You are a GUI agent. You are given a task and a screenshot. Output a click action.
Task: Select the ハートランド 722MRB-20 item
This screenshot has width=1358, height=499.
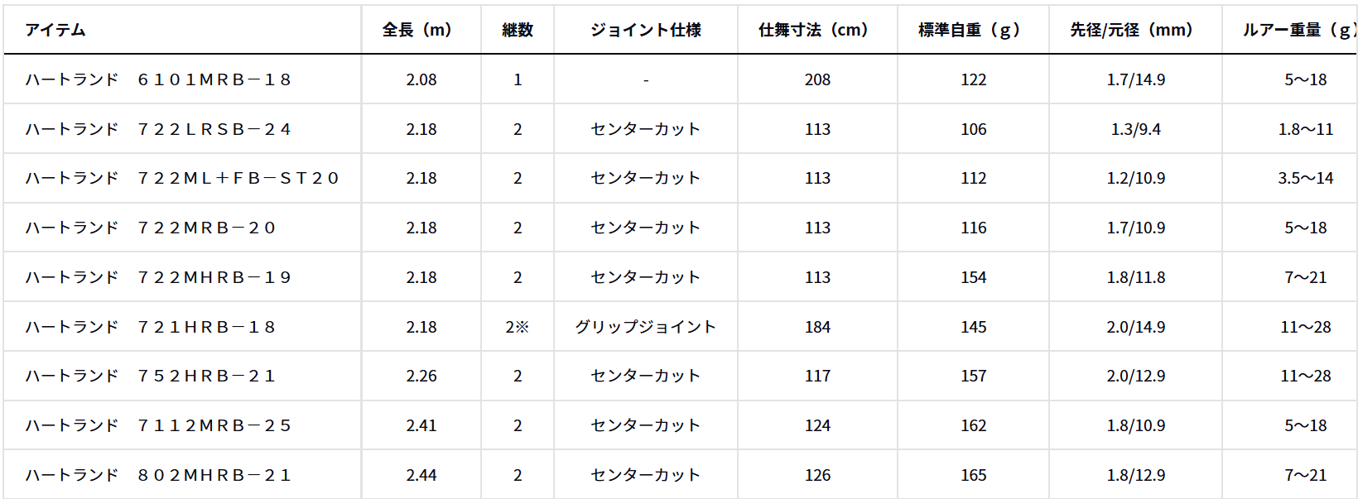click(x=150, y=228)
